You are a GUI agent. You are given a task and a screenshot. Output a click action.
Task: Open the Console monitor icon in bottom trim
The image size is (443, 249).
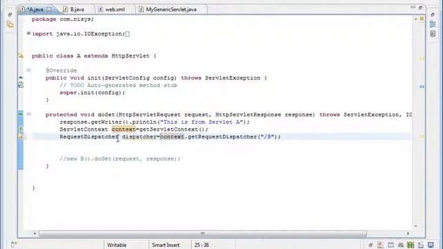coord(431,245)
